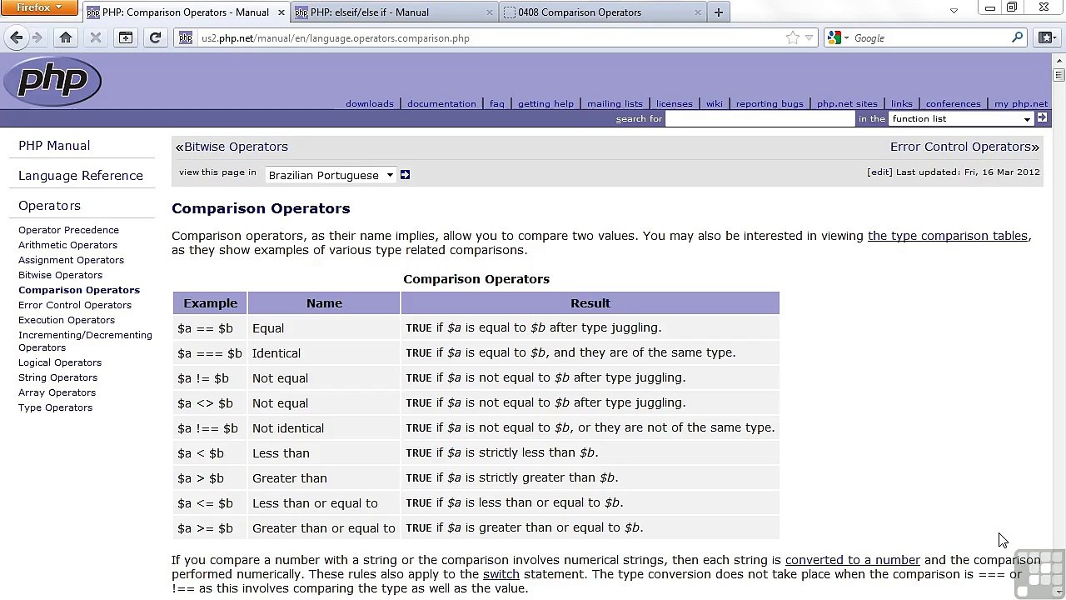Open the faq link
Image resolution: width=1066 pixels, height=600 pixels.
point(497,103)
